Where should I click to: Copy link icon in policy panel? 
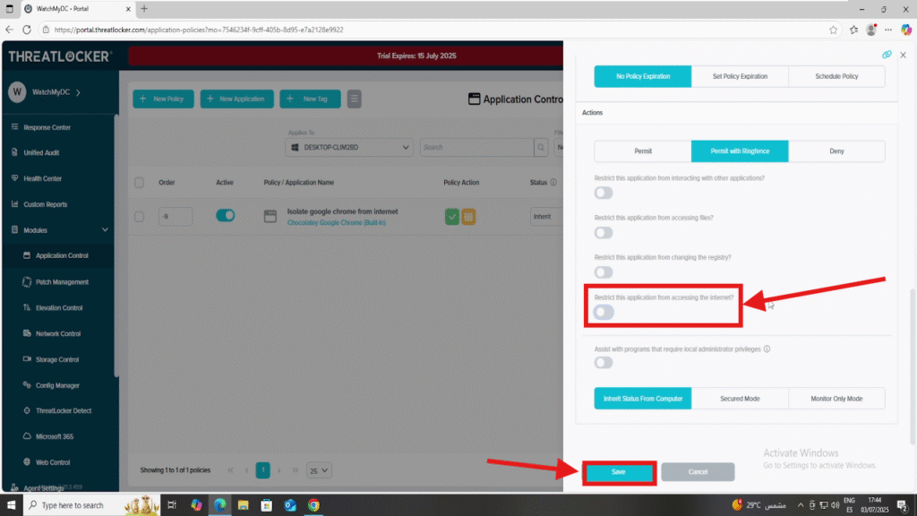pos(887,55)
